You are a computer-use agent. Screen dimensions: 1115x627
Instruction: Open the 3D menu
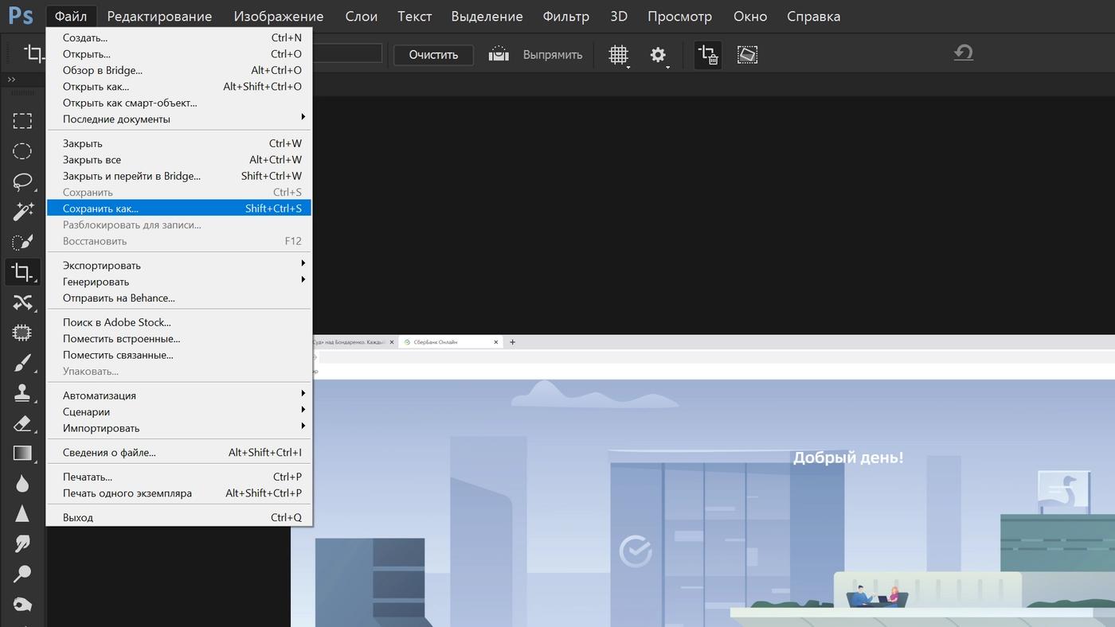pos(619,16)
